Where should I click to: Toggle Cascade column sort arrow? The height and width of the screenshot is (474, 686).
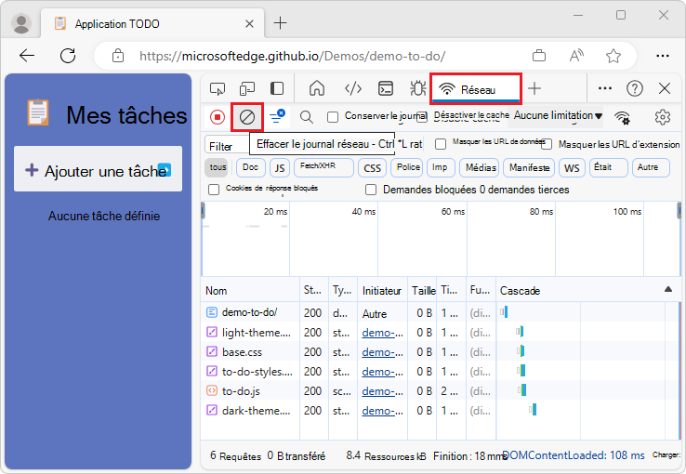coord(667,289)
